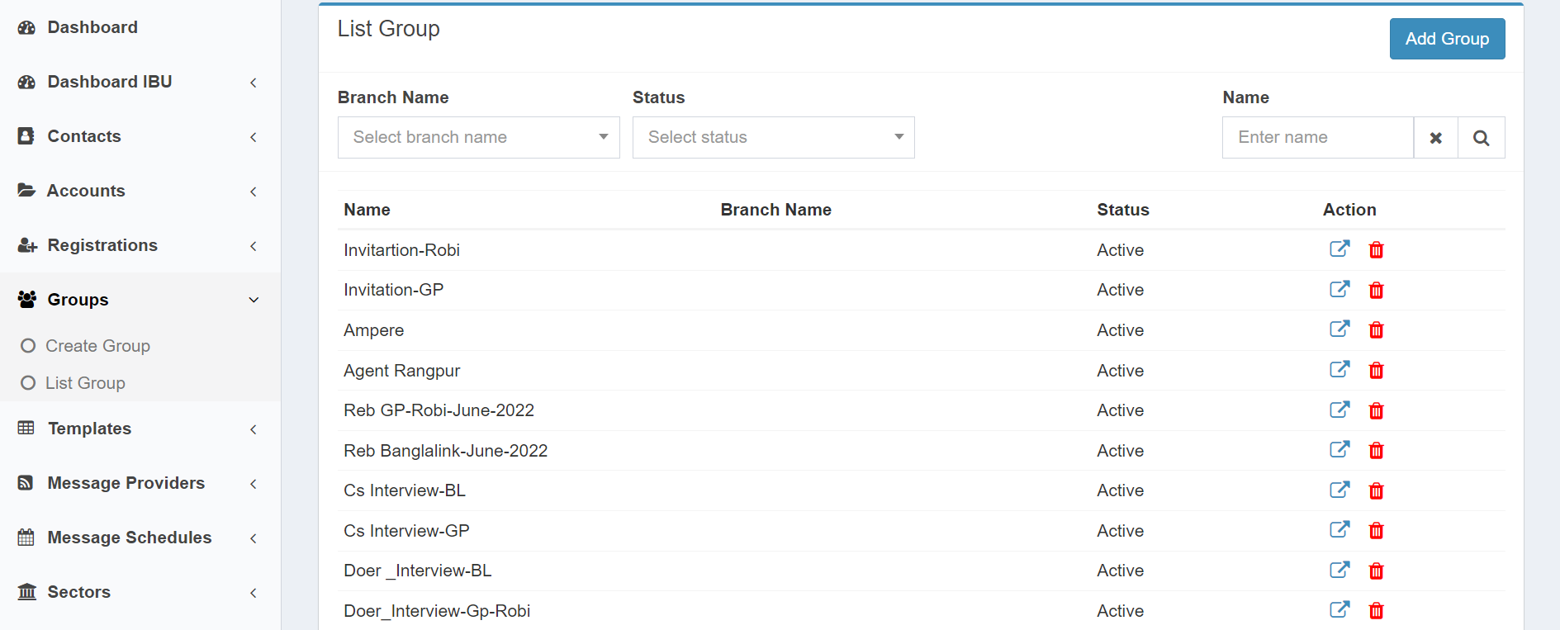Collapse the Groups menu chevron

(254, 300)
